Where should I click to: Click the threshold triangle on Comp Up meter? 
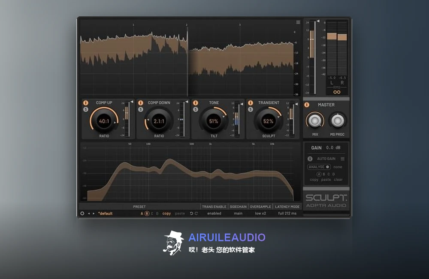tap(132, 102)
